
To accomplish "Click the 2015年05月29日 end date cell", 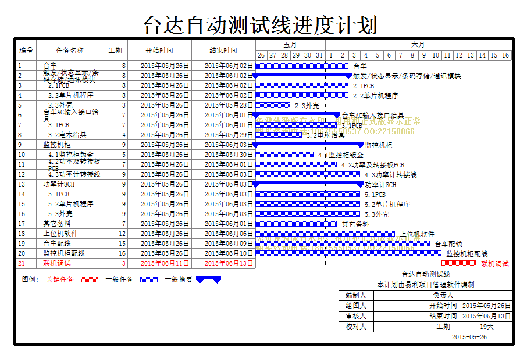I will pyautogui.click(x=223, y=135).
